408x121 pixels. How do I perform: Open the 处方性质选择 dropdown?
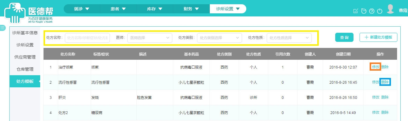tap(289, 38)
